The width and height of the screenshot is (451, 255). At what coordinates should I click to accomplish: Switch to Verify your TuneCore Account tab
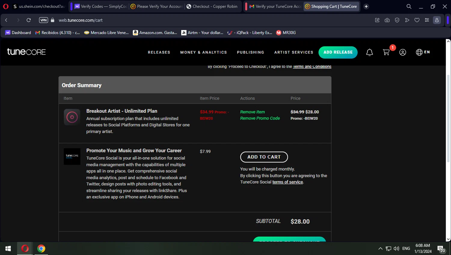click(275, 6)
